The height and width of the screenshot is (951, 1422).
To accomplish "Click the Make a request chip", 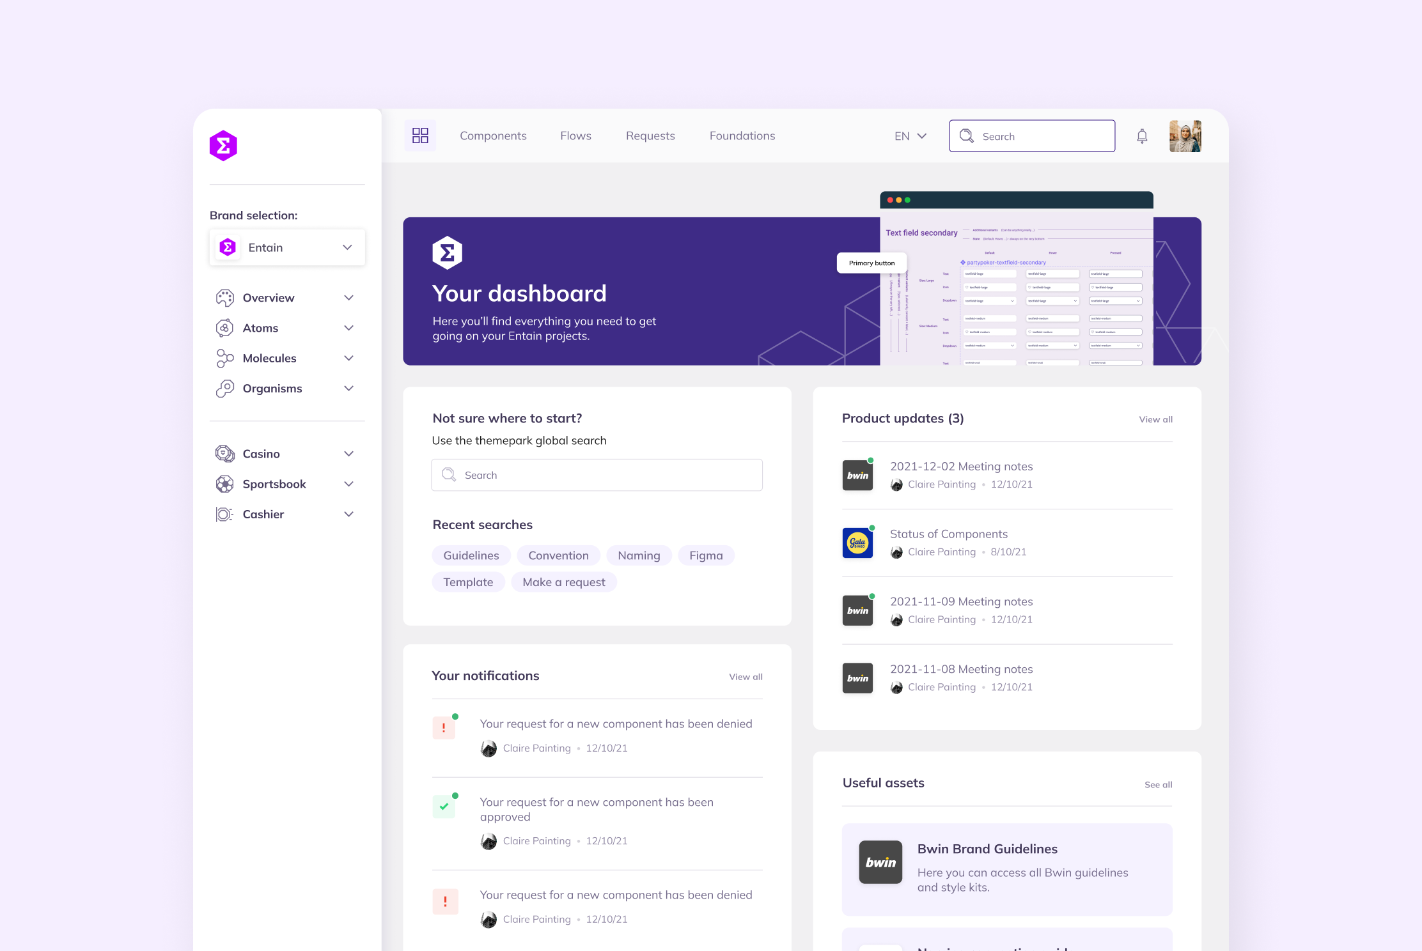I will pos(563,582).
